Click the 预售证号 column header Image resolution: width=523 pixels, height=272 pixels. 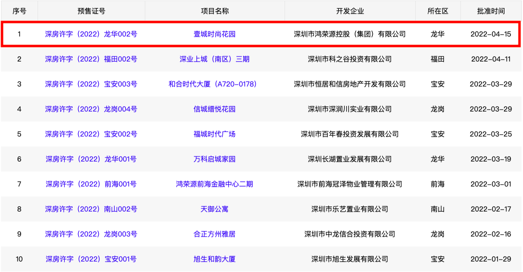point(91,11)
